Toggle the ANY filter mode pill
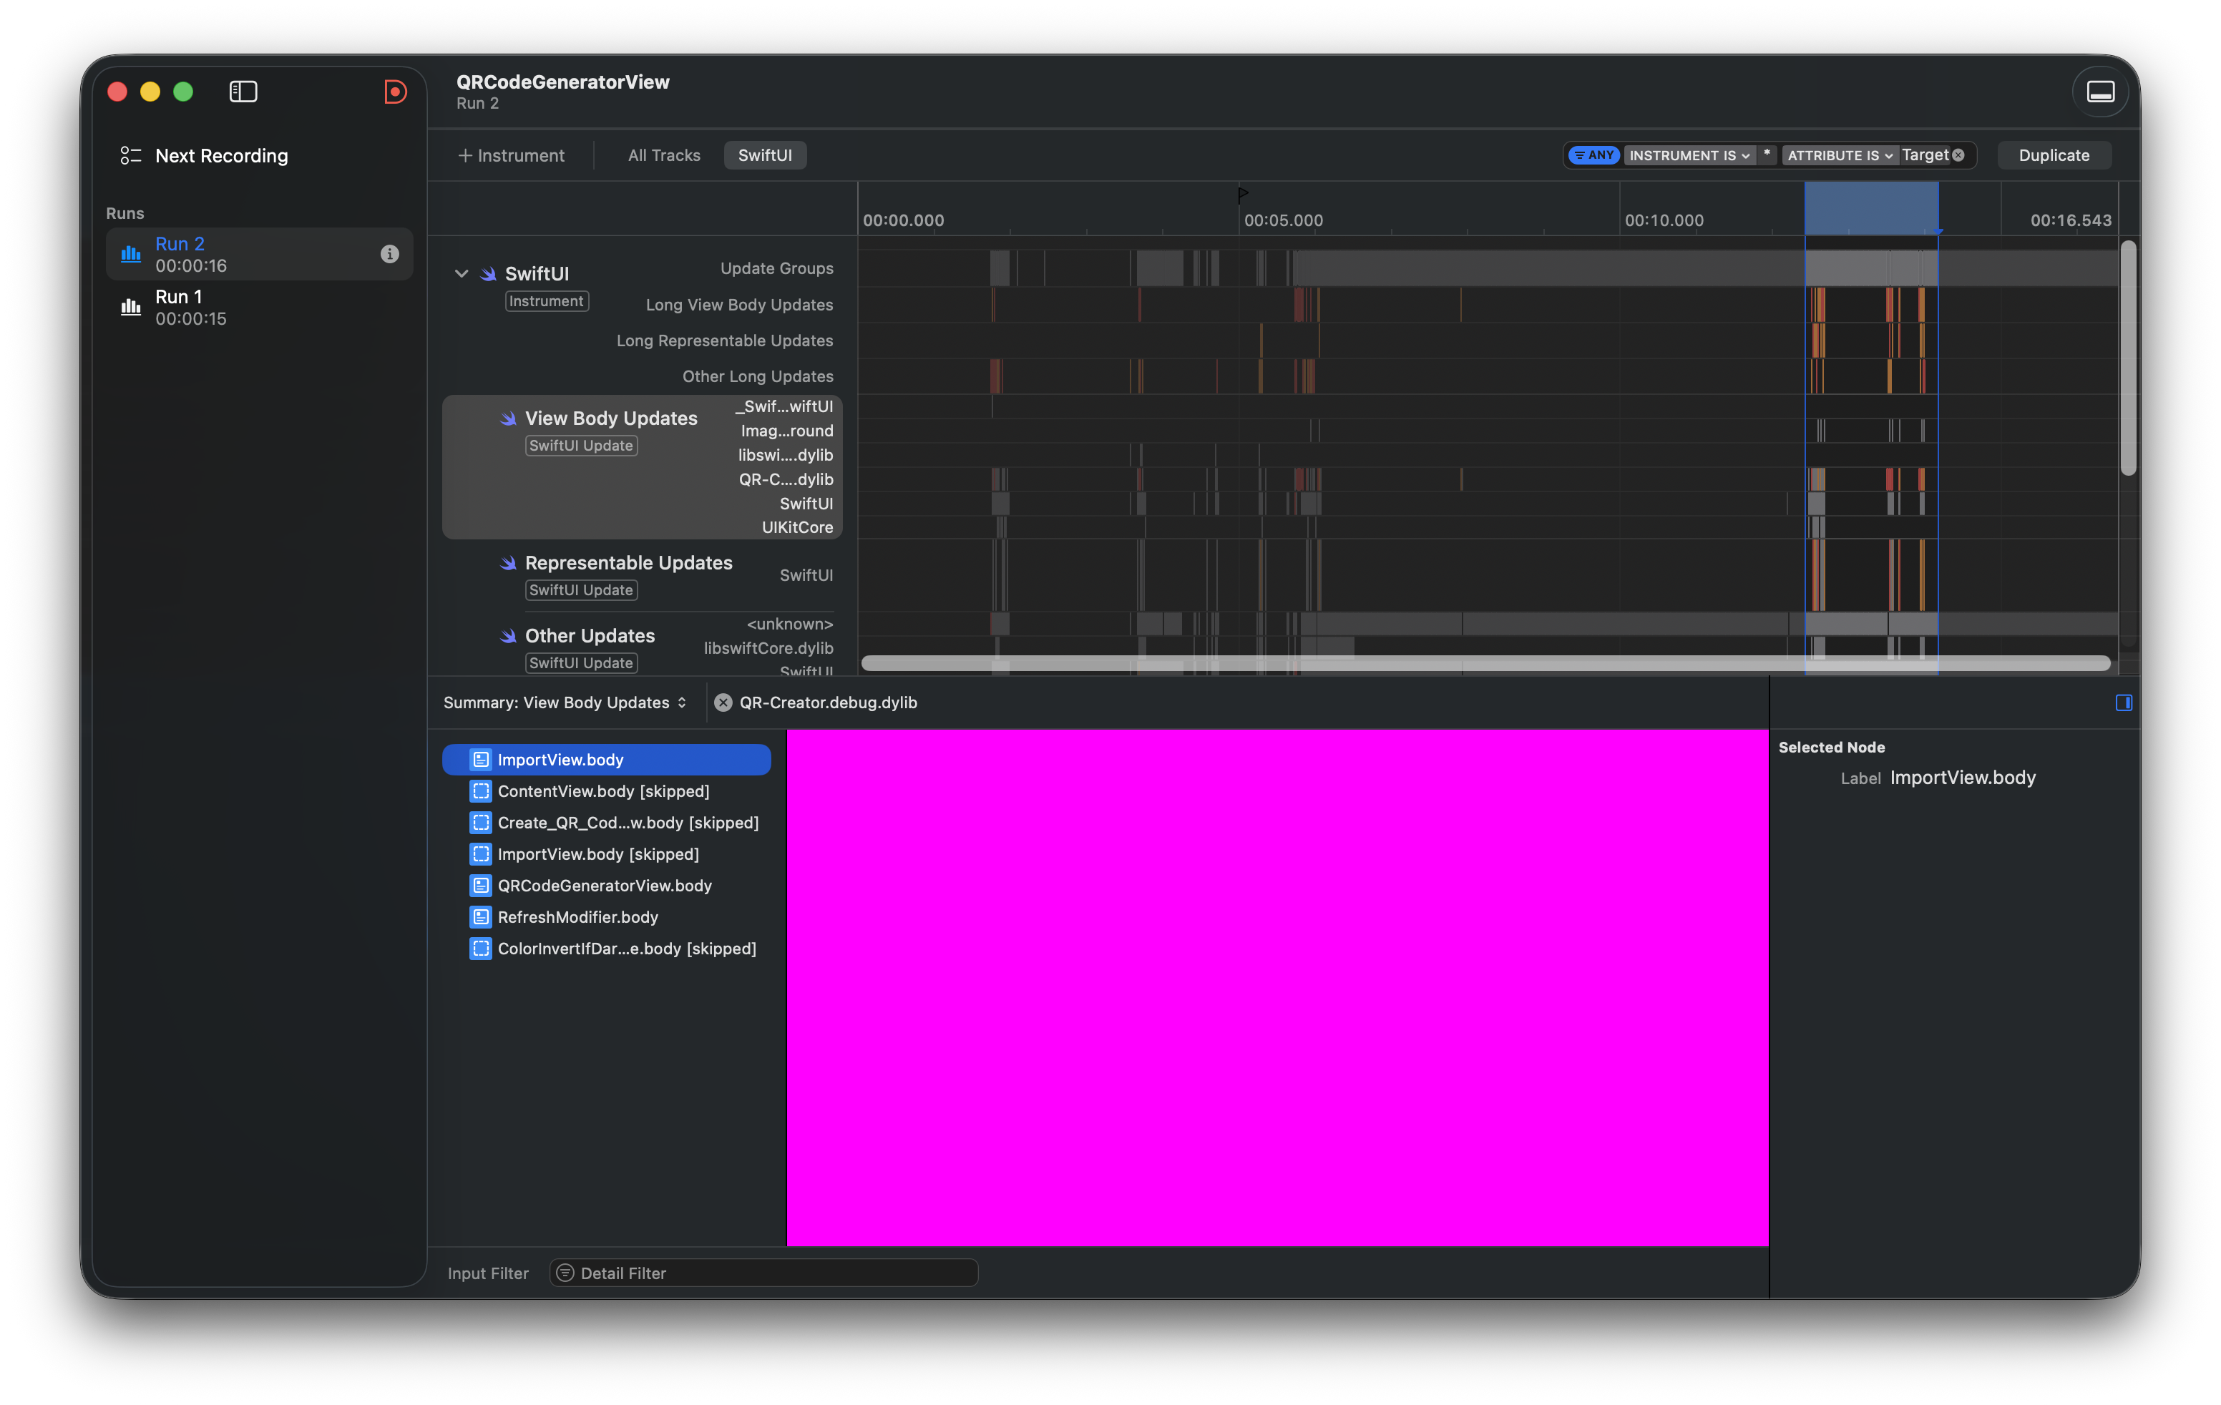 (1593, 155)
